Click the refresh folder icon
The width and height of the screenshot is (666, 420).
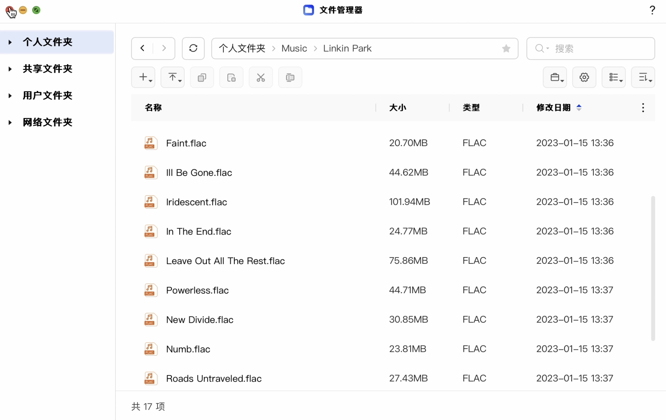[193, 48]
